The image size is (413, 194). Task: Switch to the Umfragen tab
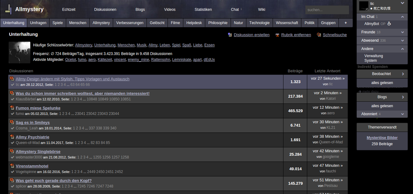click(38, 23)
